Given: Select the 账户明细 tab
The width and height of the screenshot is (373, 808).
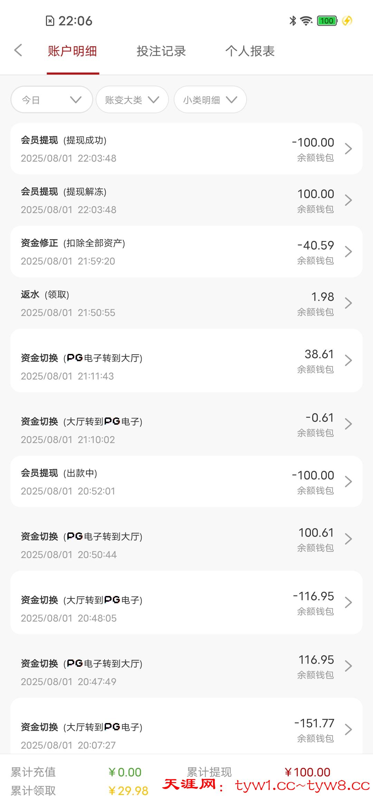Looking at the screenshot, I should pos(73,51).
